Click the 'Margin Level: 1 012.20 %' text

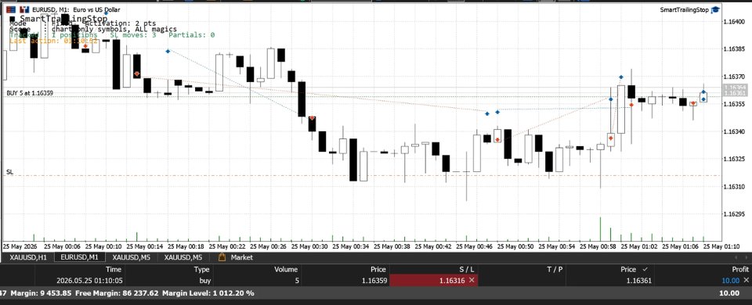(208, 293)
